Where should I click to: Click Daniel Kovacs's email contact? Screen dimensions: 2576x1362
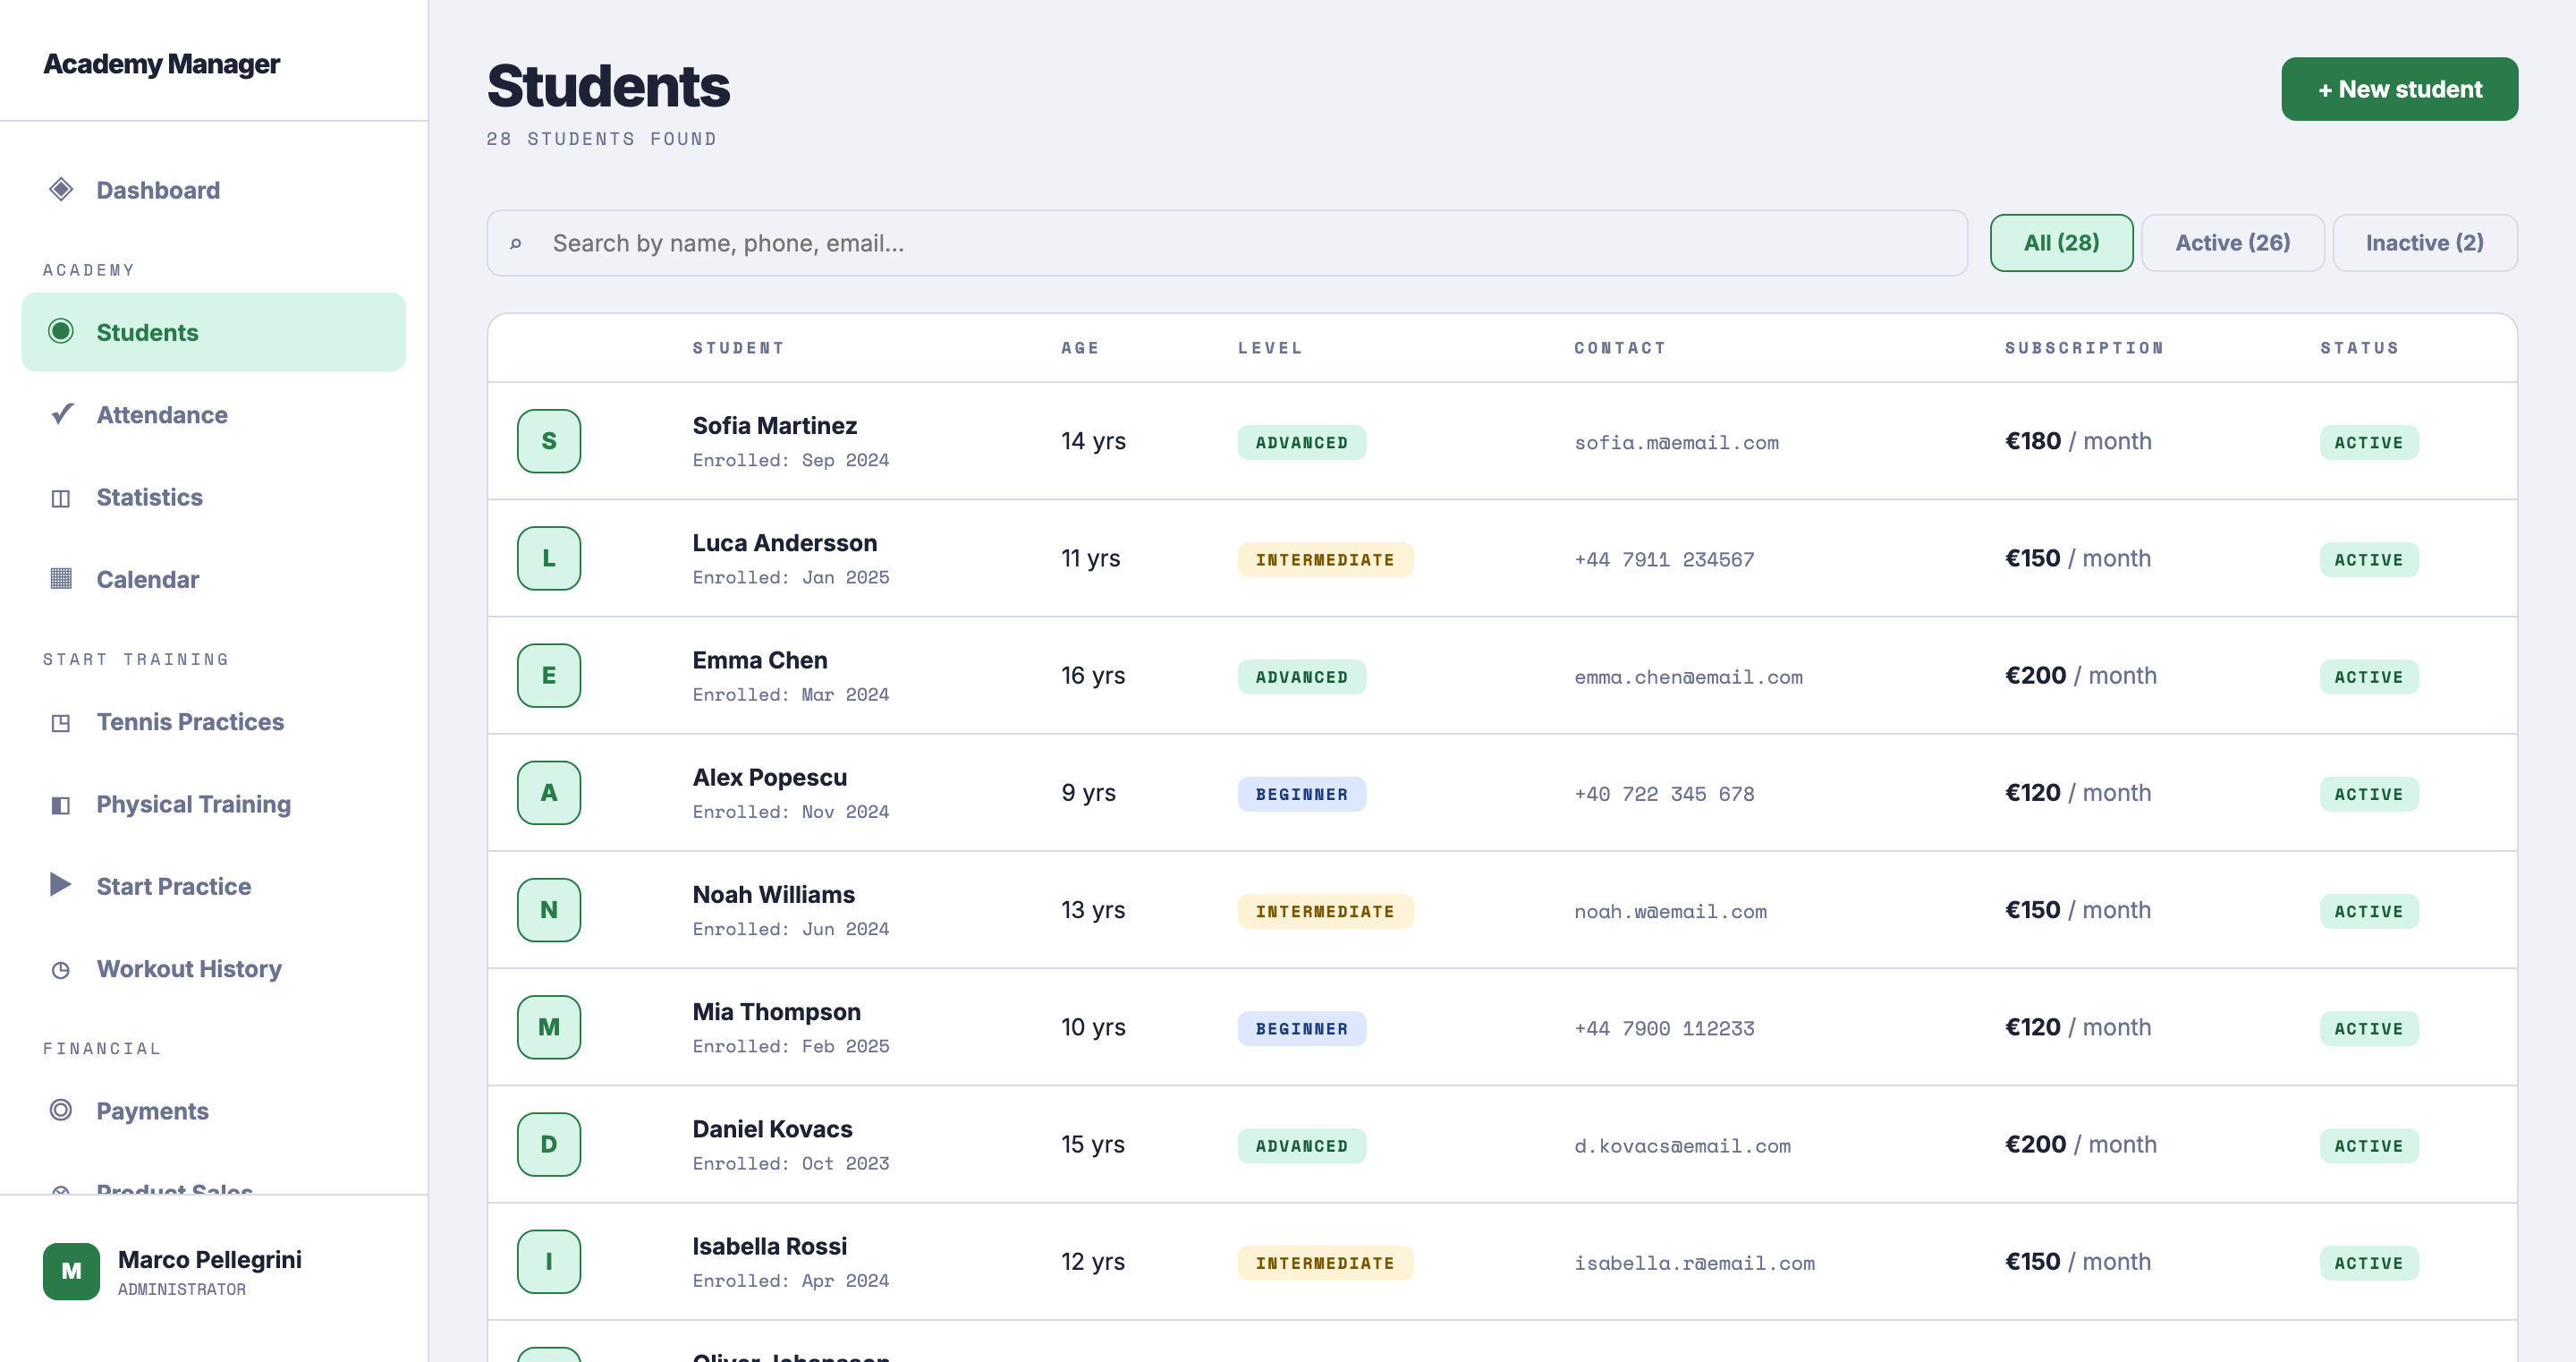tap(1682, 1147)
